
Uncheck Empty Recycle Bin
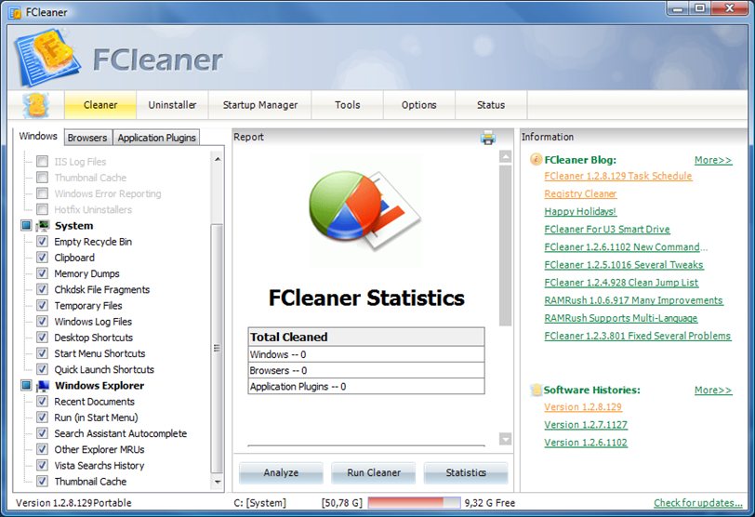pos(43,241)
